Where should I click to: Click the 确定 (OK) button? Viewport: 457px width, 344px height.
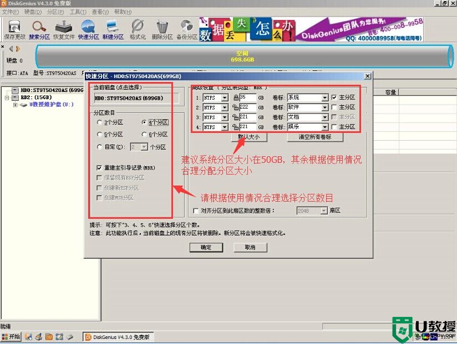coord(206,248)
